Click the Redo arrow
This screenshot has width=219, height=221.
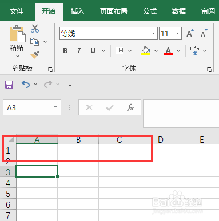click(48, 84)
